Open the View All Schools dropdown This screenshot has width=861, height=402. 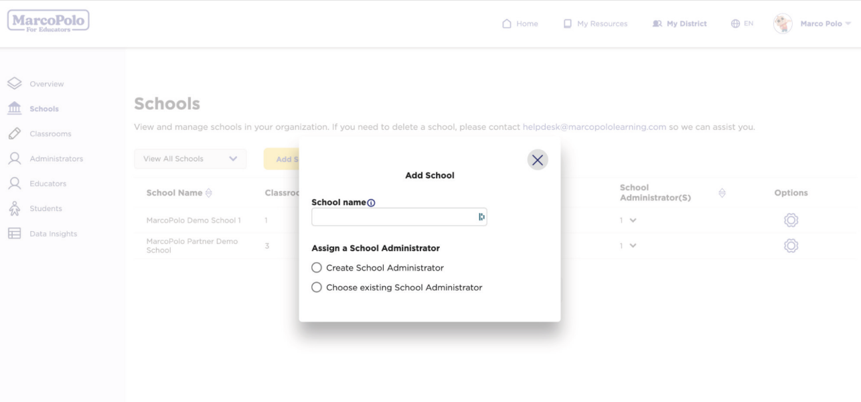coord(190,159)
